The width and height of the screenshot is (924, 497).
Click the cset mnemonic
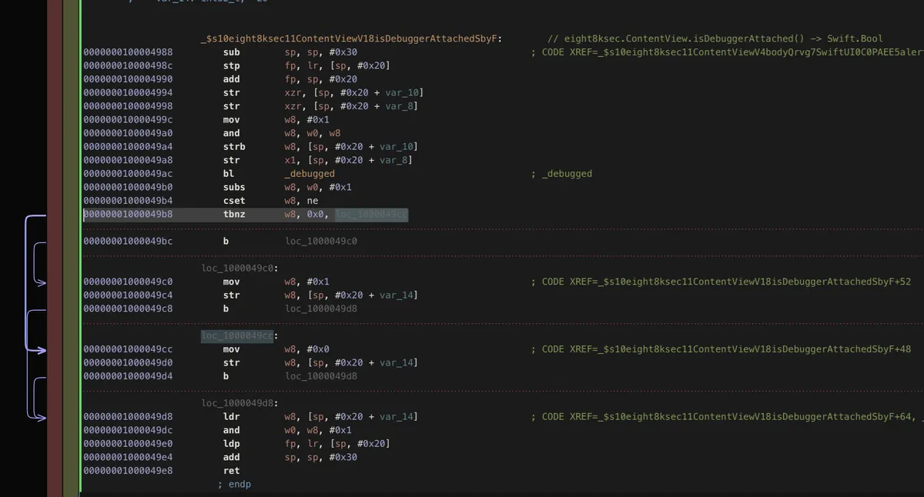(x=234, y=201)
